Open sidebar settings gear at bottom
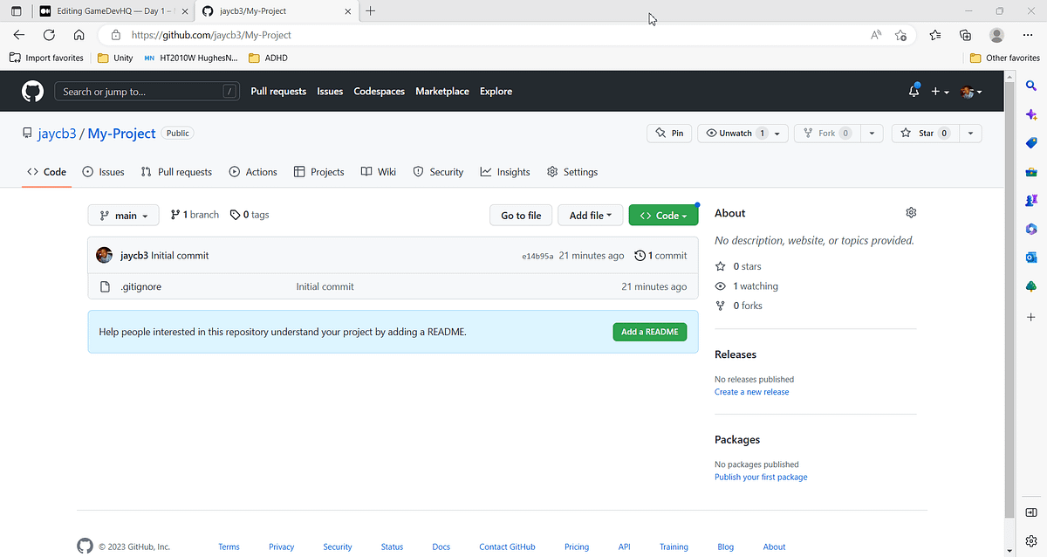The image size is (1047, 557). click(x=1030, y=541)
